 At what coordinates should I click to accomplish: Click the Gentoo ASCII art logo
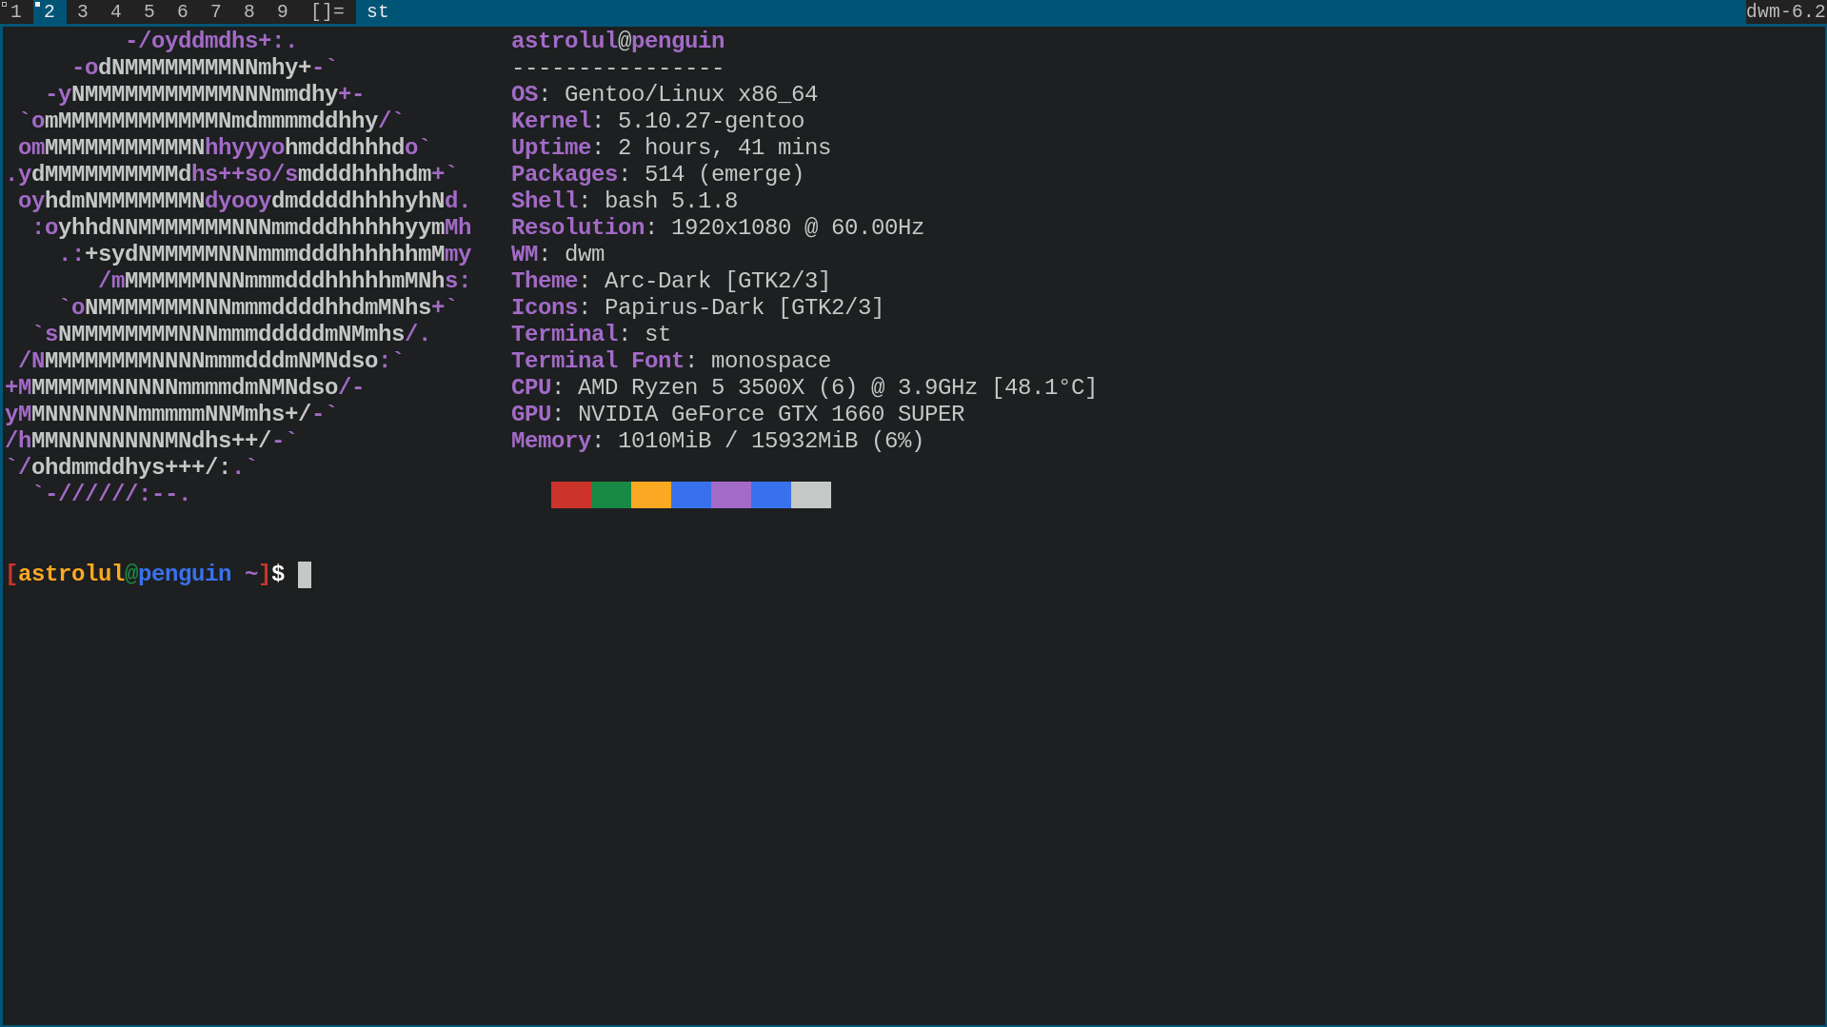coord(238,267)
